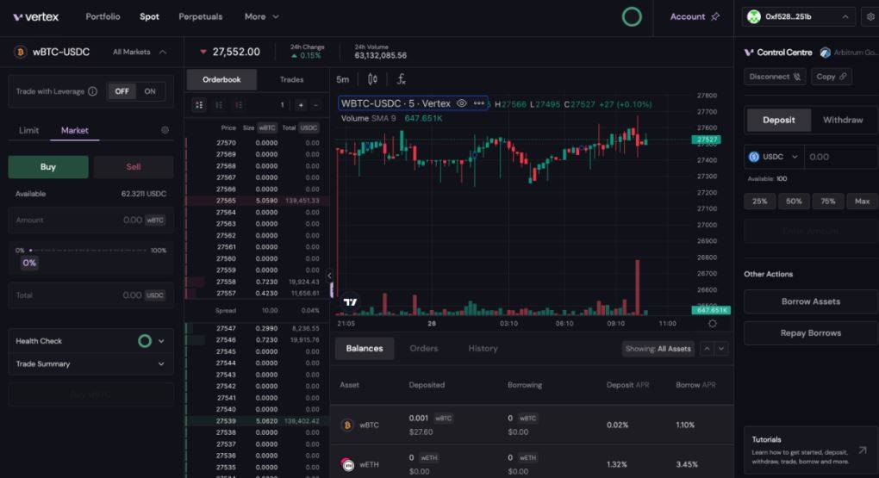Viewport: 879px width, 478px height.
Task: Click the order size percentage slider
Action: (90, 251)
